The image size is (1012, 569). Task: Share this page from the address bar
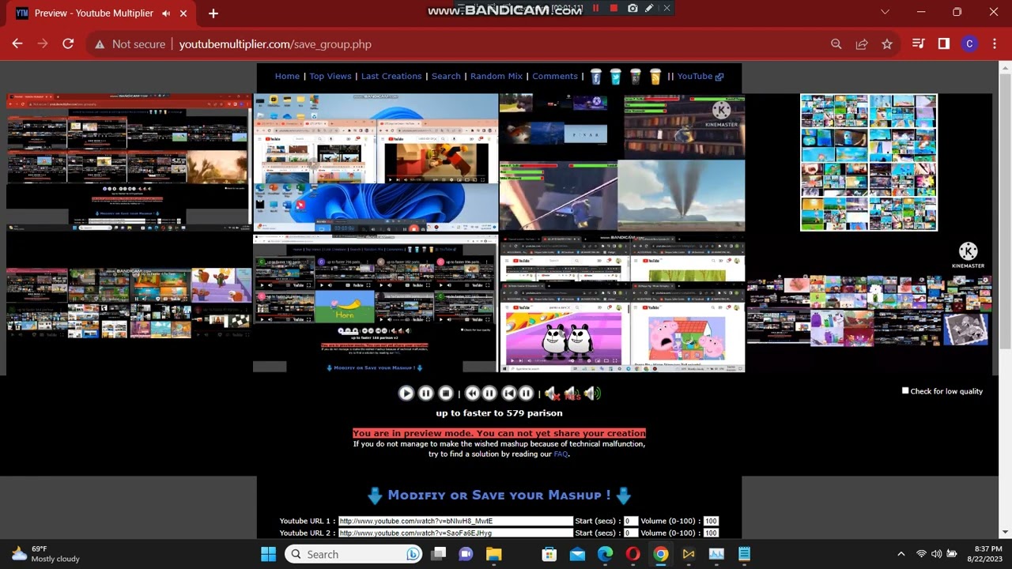point(862,44)
